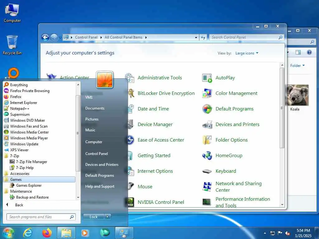This screenshot has height=239, width=319.
Task: Click the Everything search app icon in Start menu
Action: tap(6, 85)
